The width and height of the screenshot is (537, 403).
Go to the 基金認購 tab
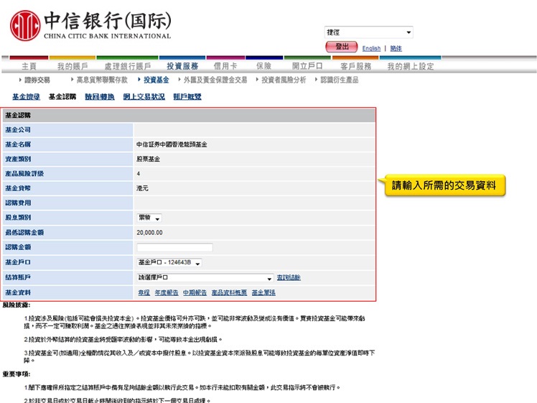click(62, 97)
